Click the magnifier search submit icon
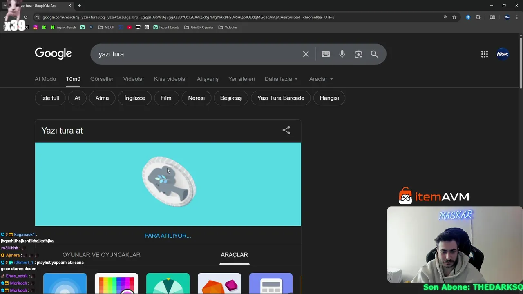 point(374,54)
